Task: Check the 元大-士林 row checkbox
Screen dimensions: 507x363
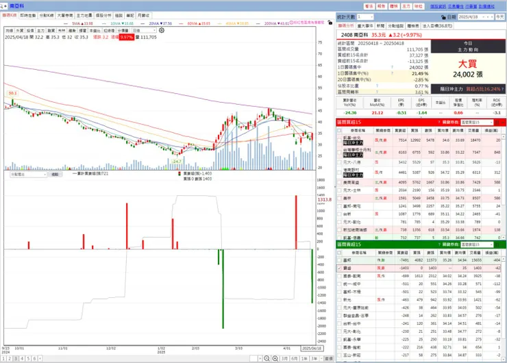Action: (339, 190)
